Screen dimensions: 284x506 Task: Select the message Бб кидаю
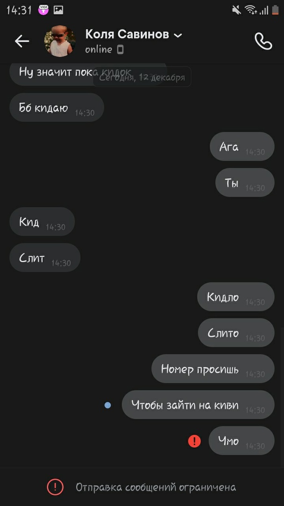(x=57, y=107)
